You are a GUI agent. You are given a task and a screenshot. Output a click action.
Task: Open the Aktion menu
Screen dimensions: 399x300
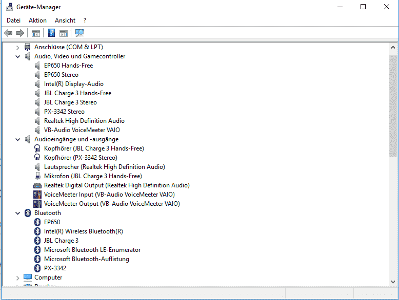point(37,20)
